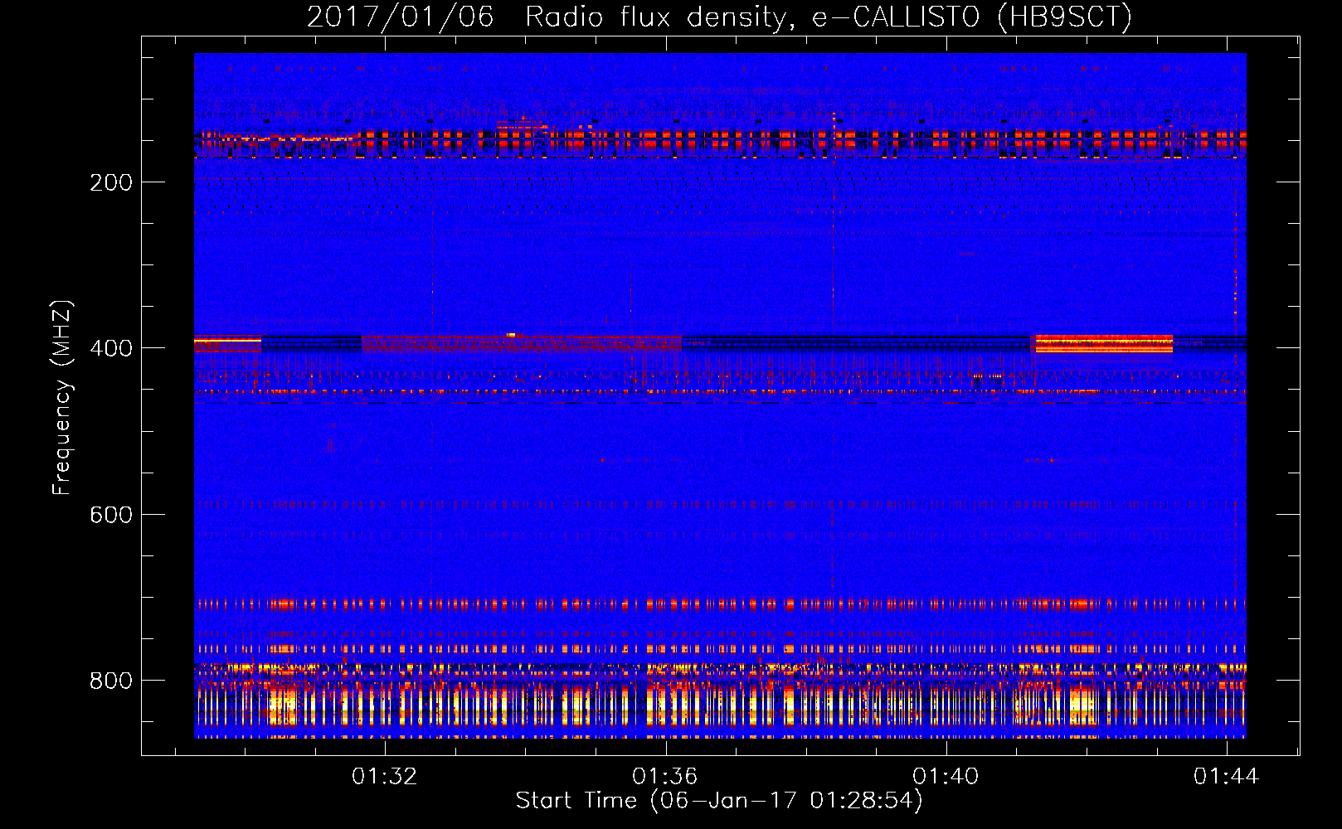This screenshot has width=1342, height=829.
Task: Click the 01:32 time tick label
Action: [385, 777]
